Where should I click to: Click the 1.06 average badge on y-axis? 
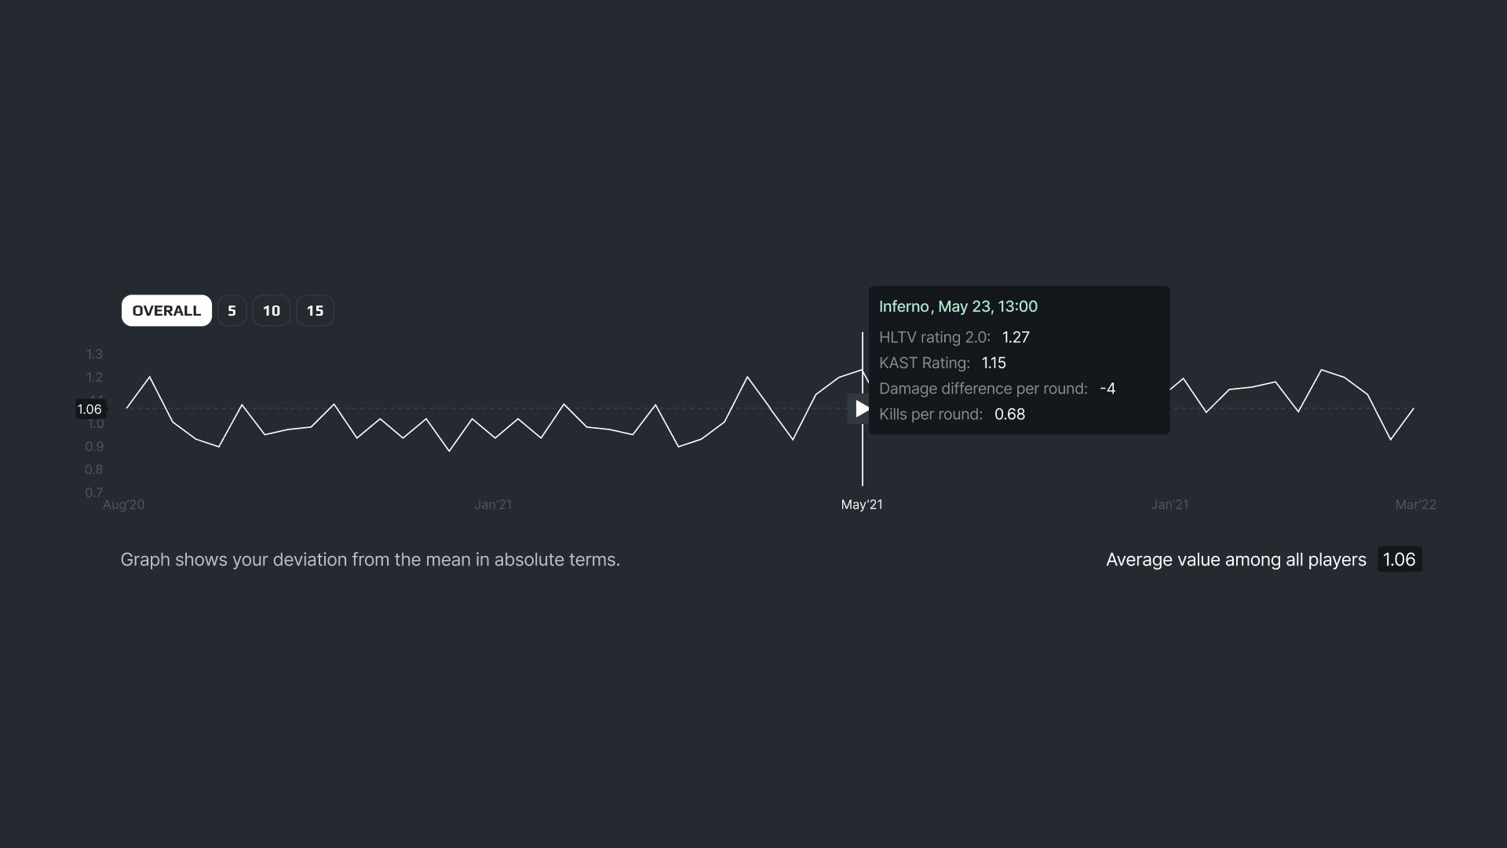[x=89, y=409]
